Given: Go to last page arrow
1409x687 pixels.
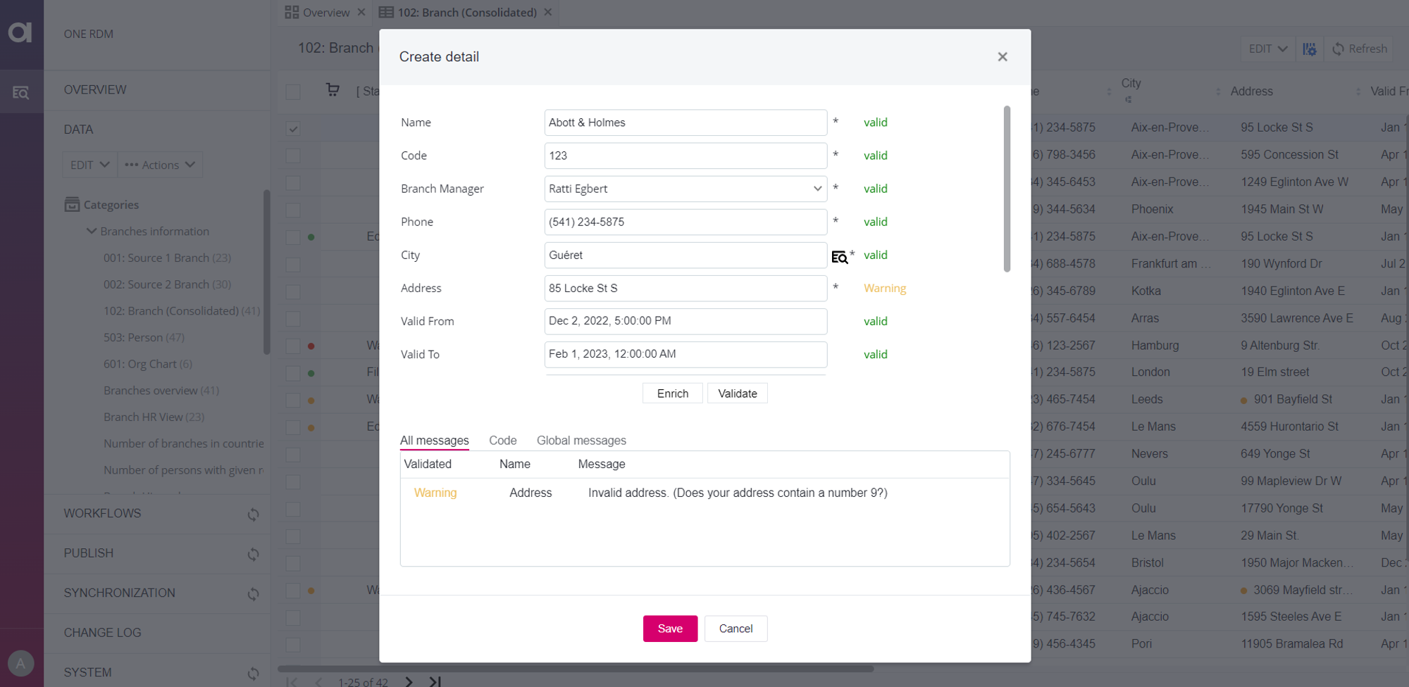Looking at the screenshot, I should click(x=435, y=681).
